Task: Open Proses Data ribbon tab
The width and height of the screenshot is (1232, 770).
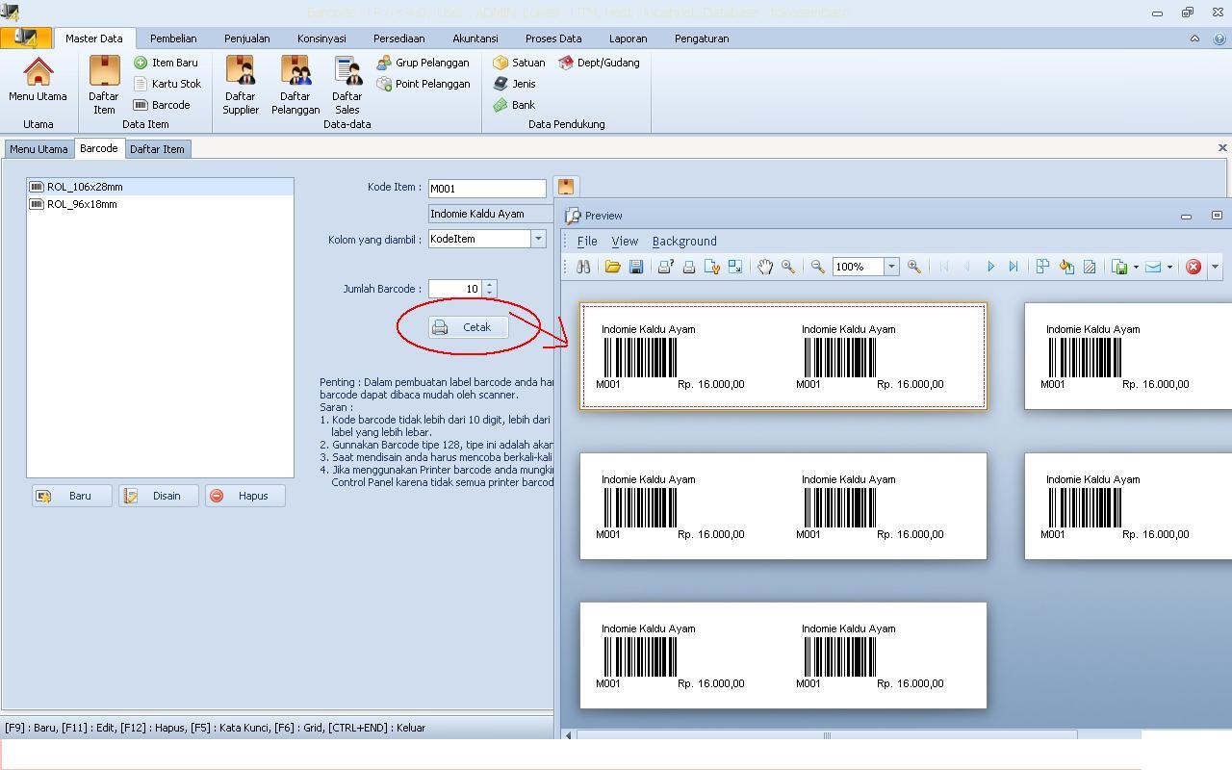Action: click(553, 38)
